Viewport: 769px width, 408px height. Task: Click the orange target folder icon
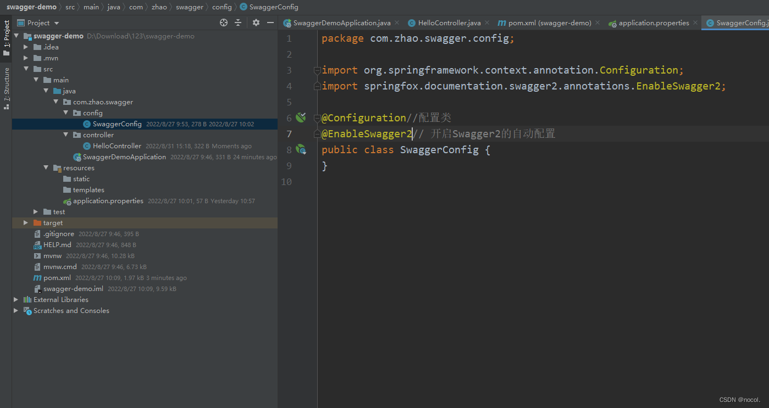(x=37, y=223)
